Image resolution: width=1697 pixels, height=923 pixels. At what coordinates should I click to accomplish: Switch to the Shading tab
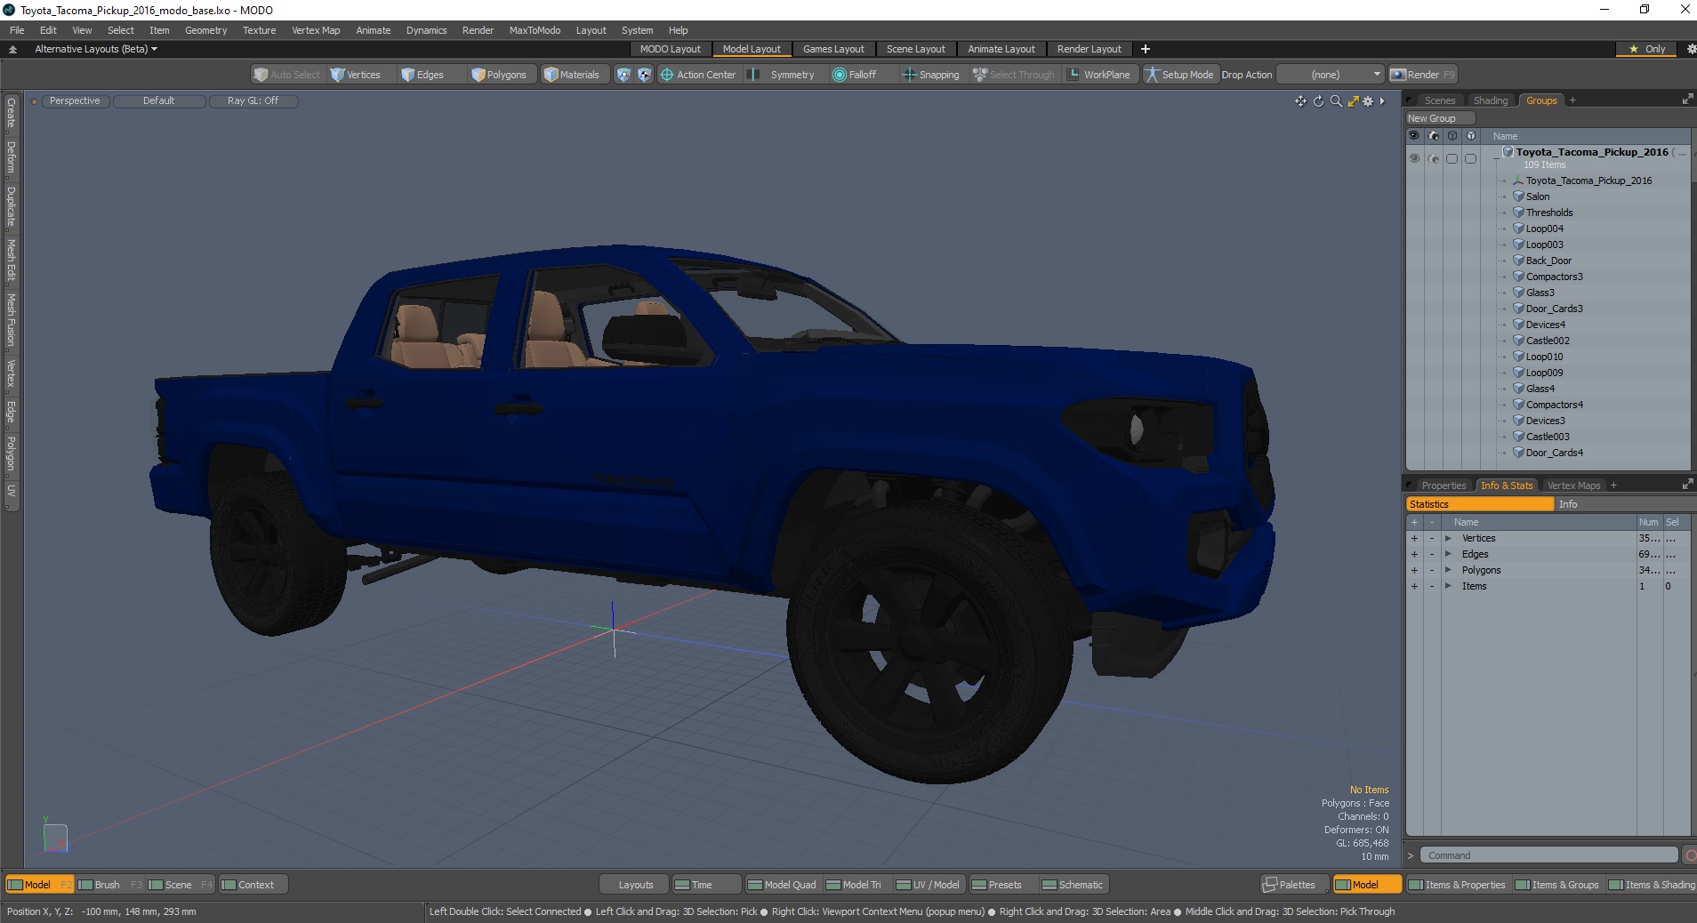click(x=1490, y=100)
